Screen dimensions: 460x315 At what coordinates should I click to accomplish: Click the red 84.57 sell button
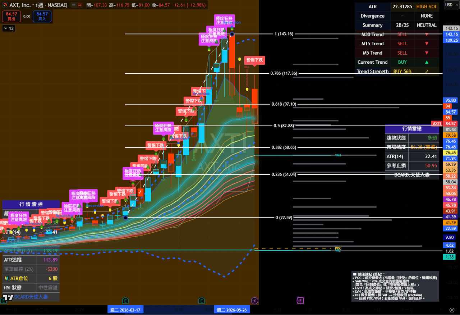pyautogui.click(x=11, y=16)
